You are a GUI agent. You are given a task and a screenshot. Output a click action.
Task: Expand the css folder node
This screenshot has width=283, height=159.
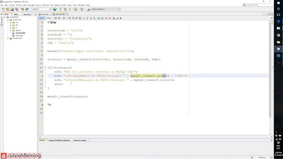click(x=11, y=23)
